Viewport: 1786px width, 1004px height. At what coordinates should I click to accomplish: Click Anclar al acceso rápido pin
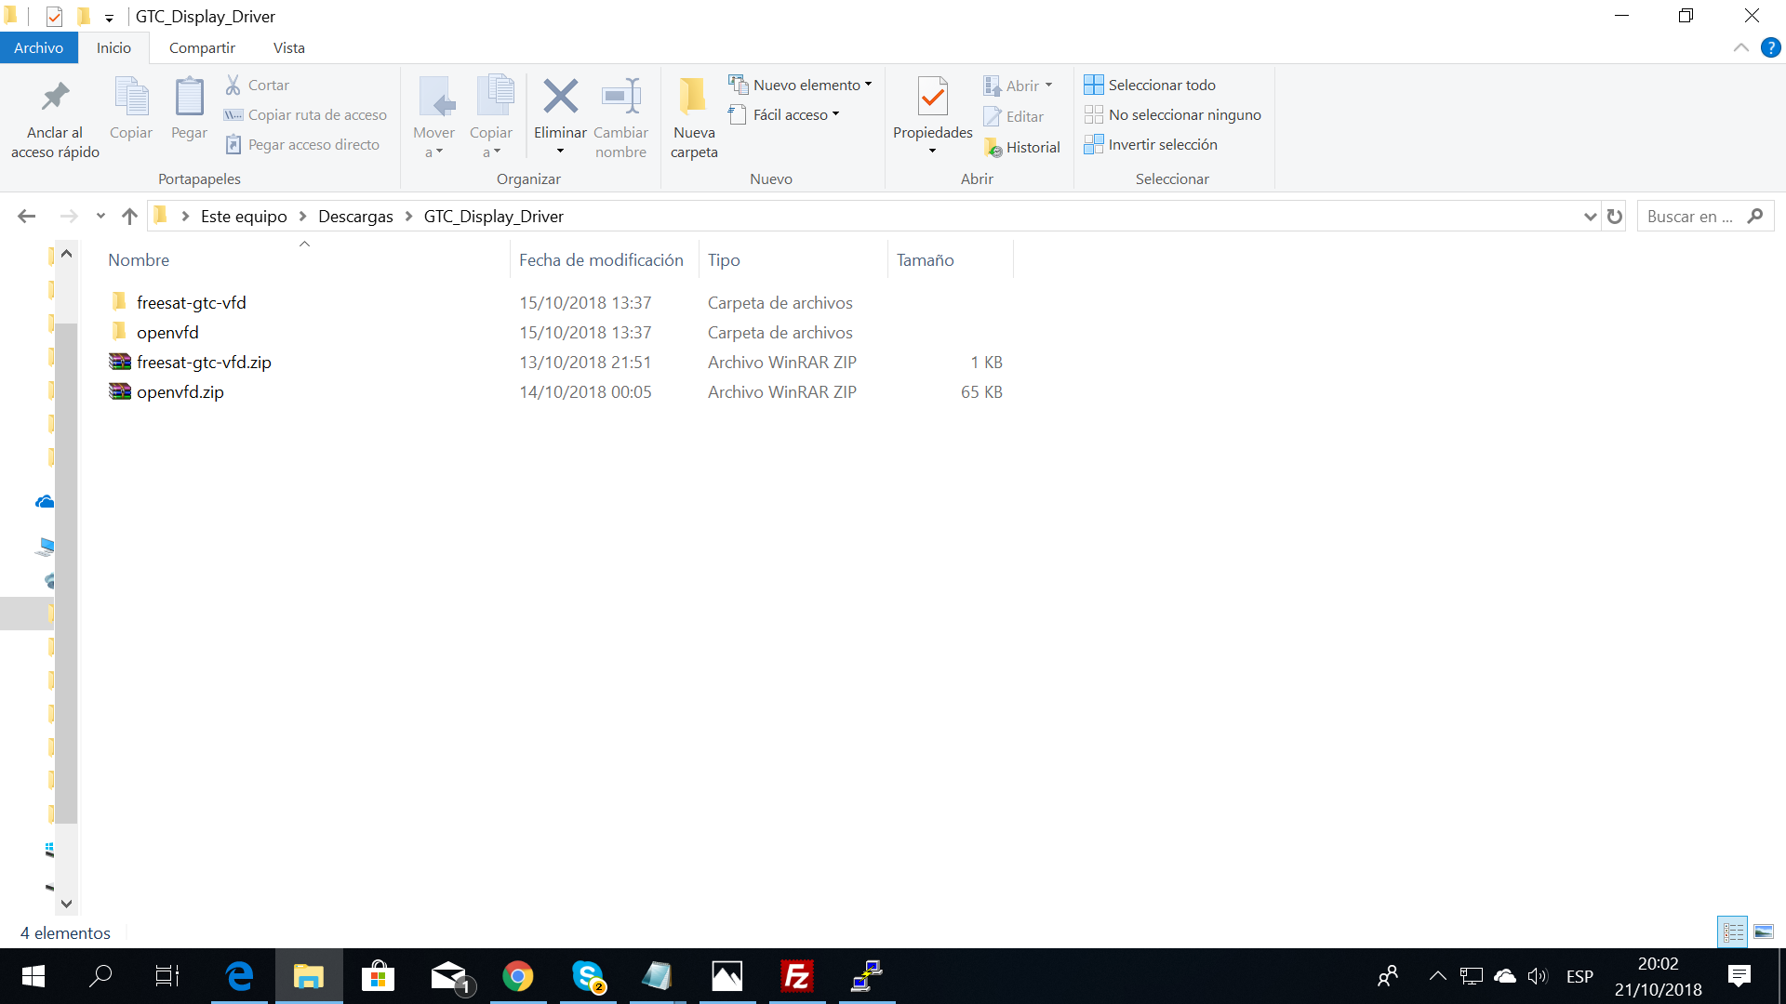55,98
